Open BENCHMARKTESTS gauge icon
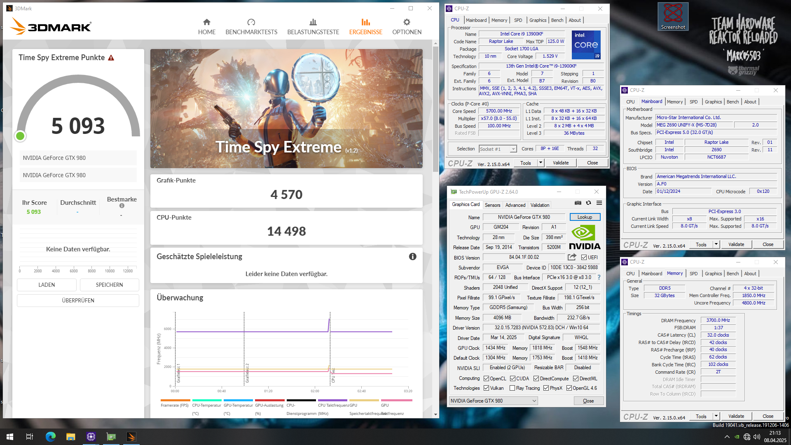The image size is (791, 445). coord(251,22)
